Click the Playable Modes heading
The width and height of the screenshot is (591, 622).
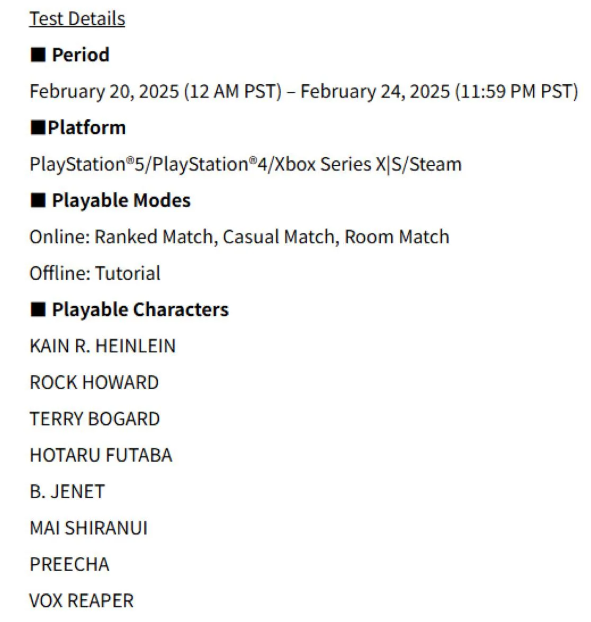[121, 200]
